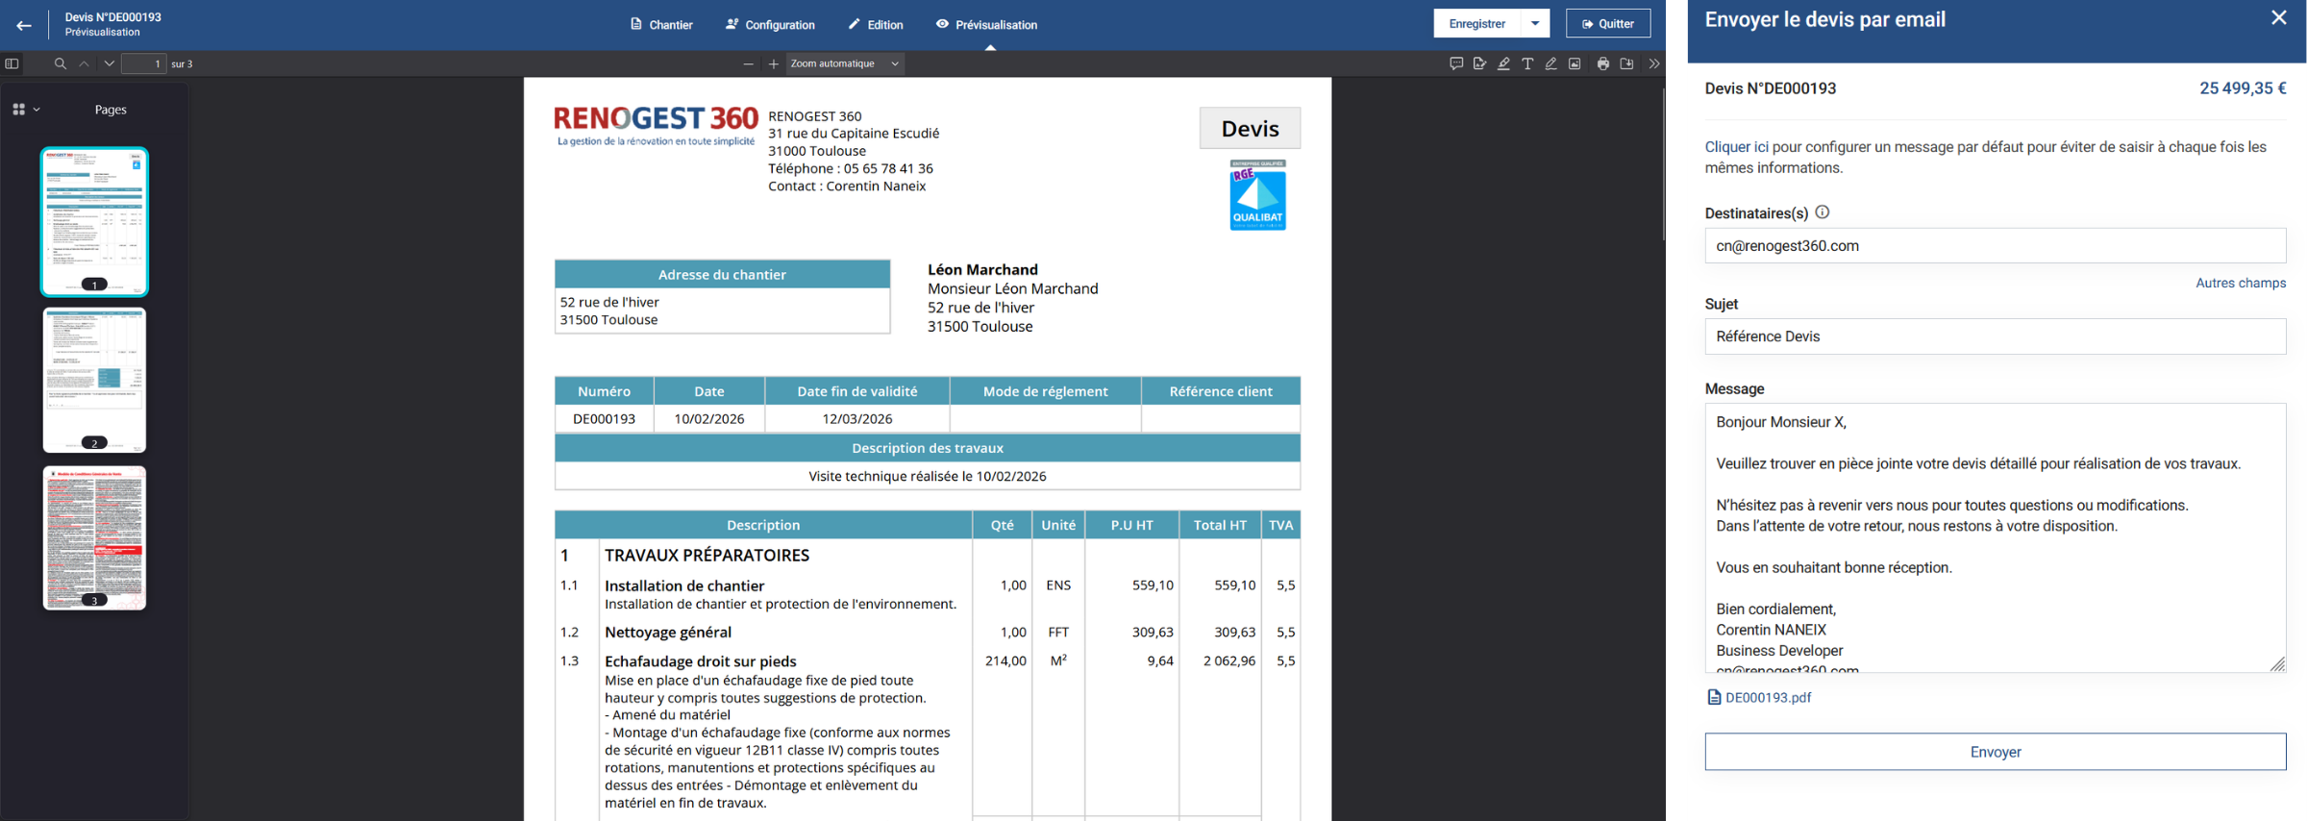
Task: Select page 2 thumbnail
Action: tap(94, 380)
